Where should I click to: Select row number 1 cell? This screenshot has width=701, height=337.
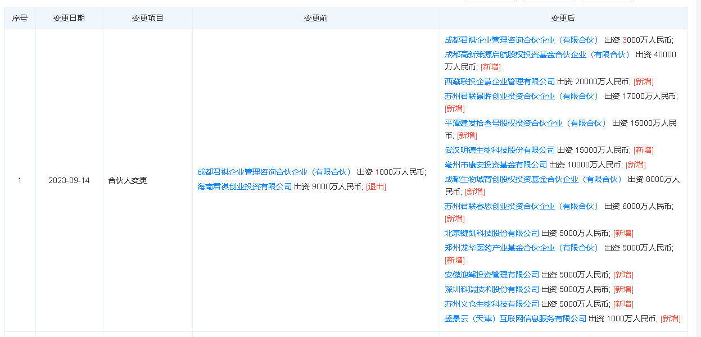click(20, 181)
